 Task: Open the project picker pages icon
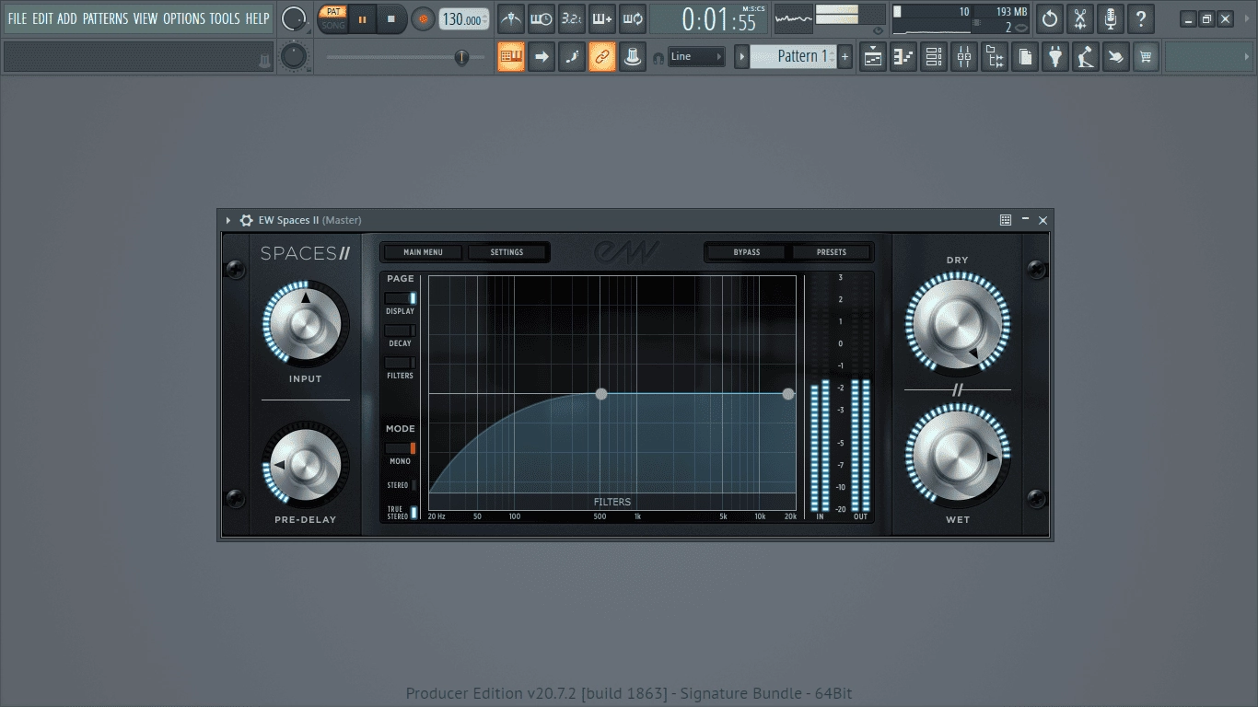click(1025, 57)
